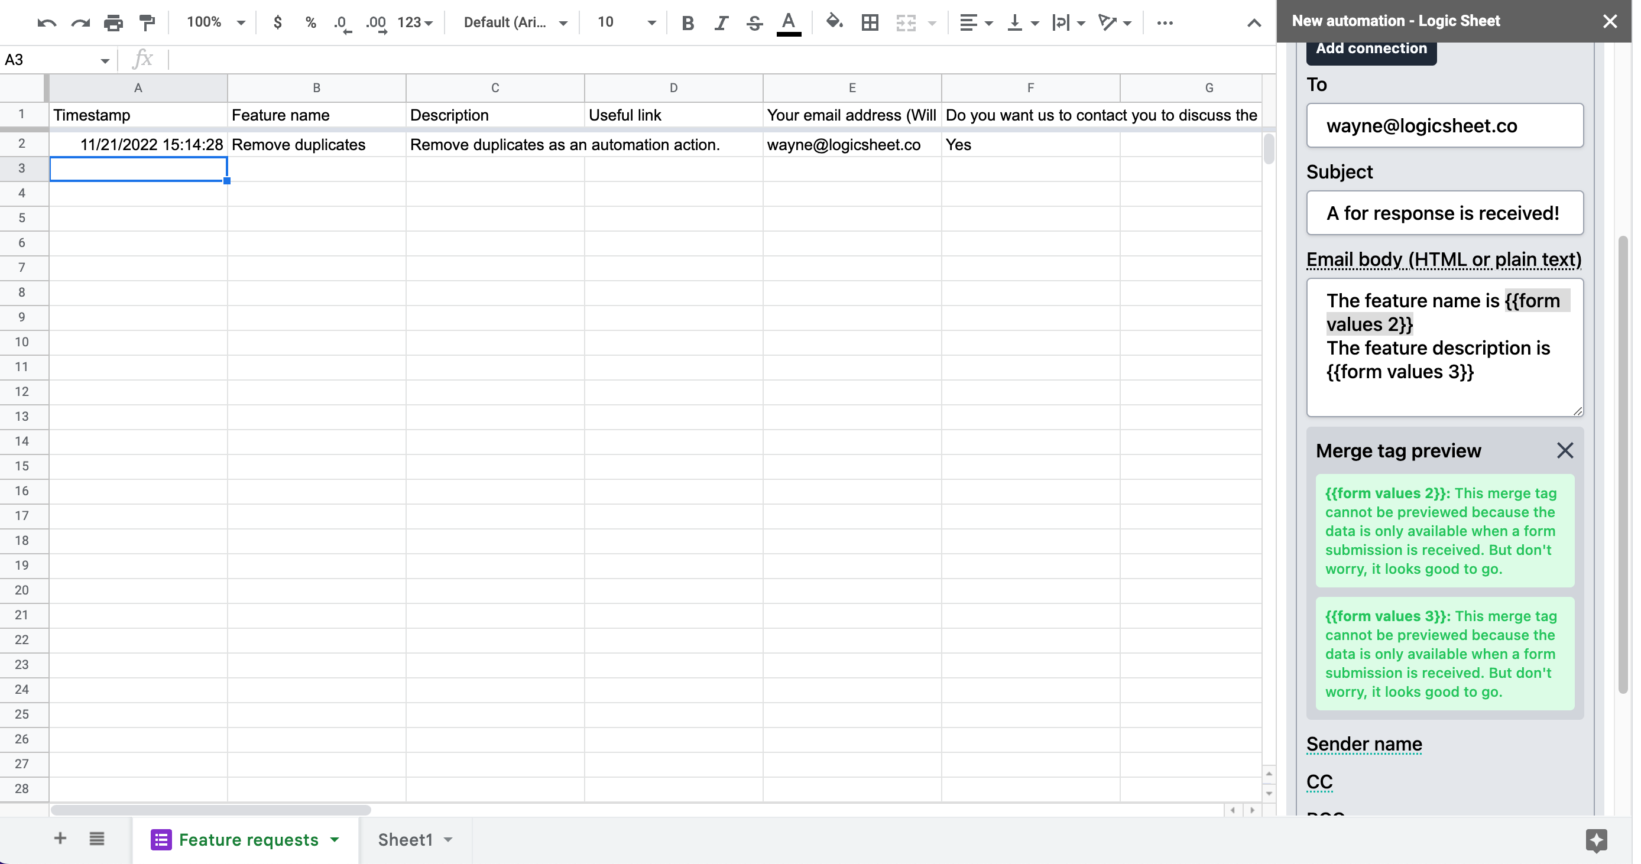Click the Strikethrough formatting icon
This screenshot has width=1641, height=864.
pos(754,23)
